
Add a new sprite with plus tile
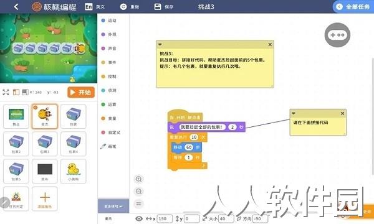tap(45, 198)
